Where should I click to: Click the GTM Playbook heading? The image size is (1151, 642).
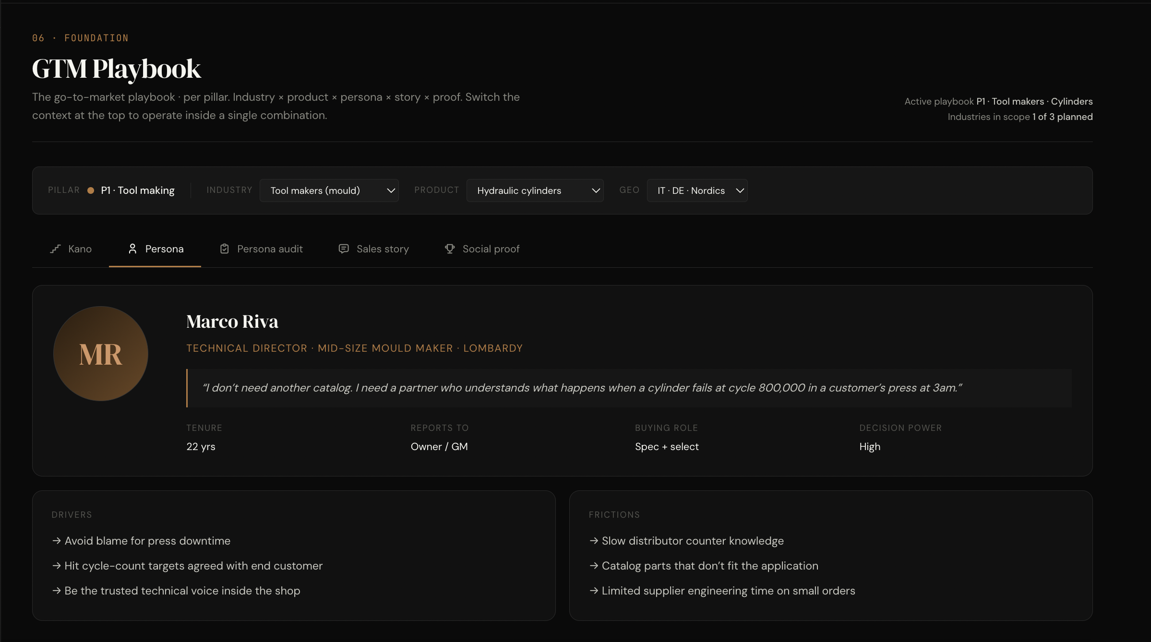tap(117, 69)
